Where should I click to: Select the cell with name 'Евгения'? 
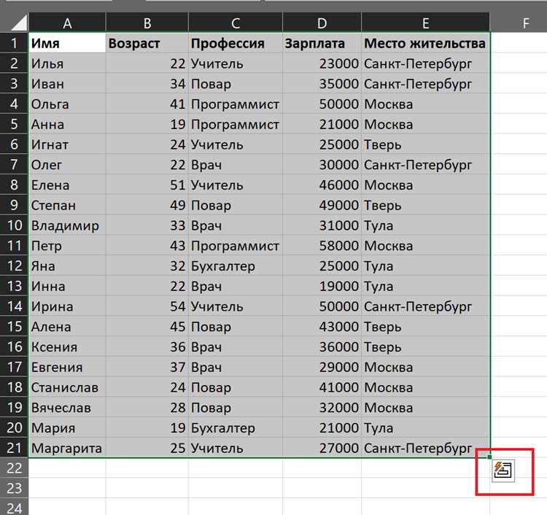click(x=67, y=367)
